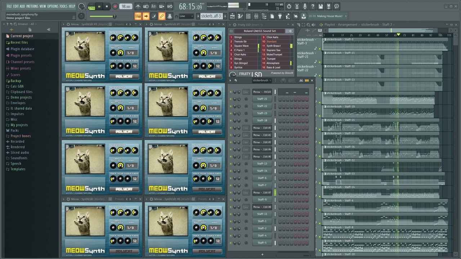Expand Templates folder in browser

18,169
